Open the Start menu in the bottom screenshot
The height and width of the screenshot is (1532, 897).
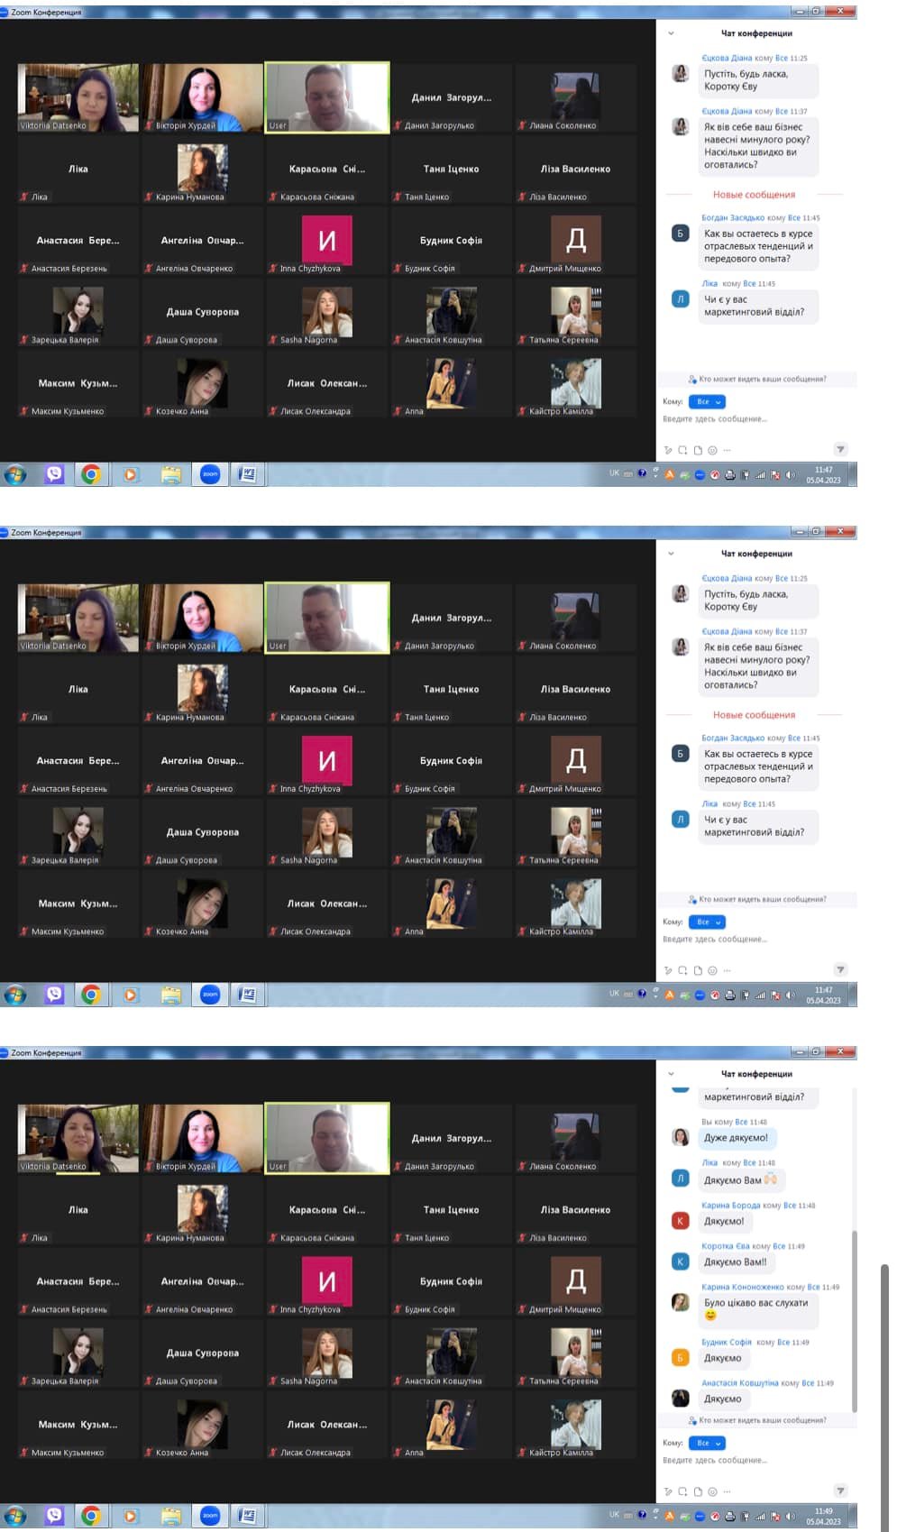tap(15, 1516)
